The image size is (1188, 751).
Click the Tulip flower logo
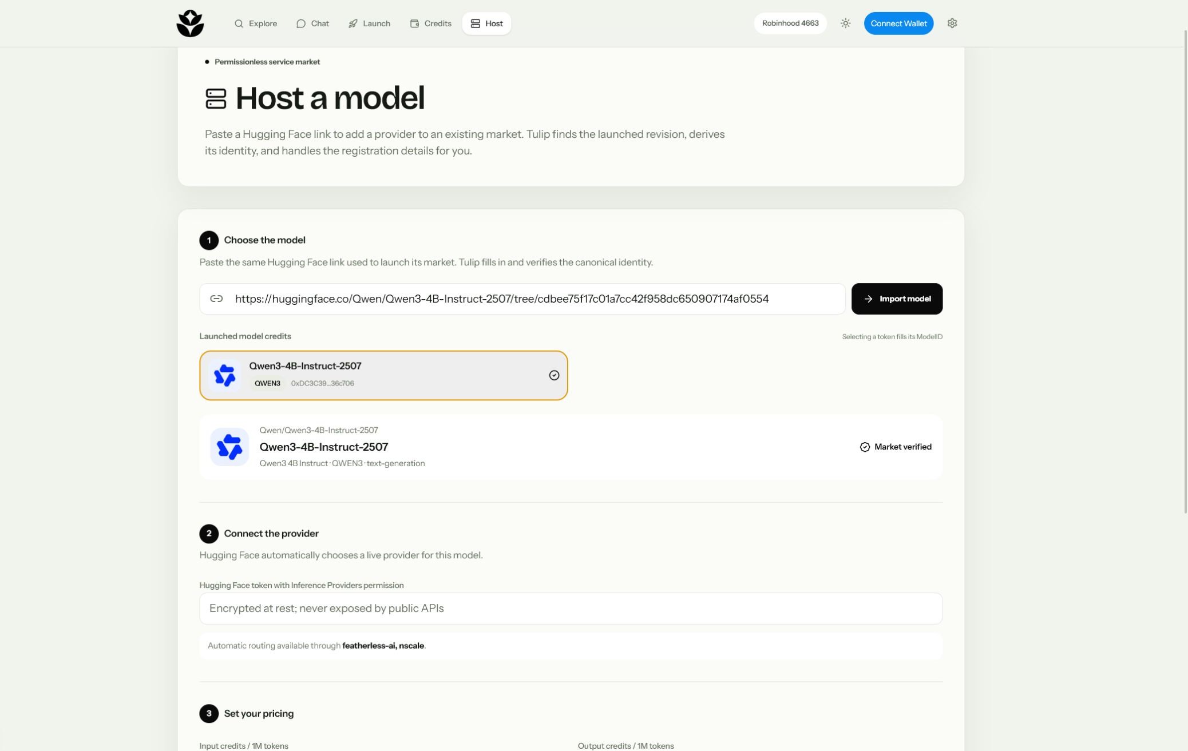(x=190, y=23)
